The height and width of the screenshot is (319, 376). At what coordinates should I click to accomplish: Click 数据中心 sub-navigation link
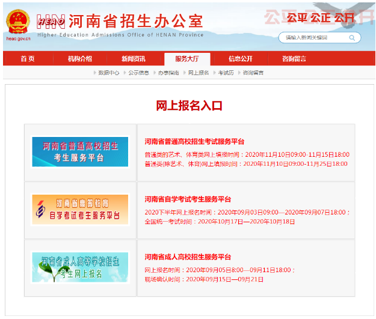[108, 73]
